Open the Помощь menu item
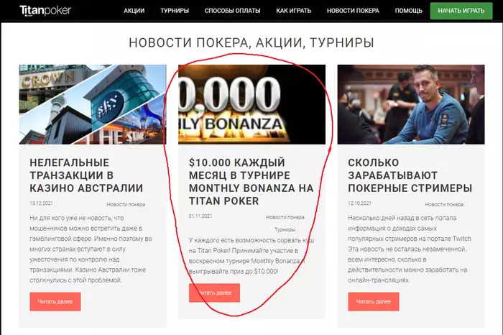The height and width of the screenshot is (335, 503). point(408,11)
